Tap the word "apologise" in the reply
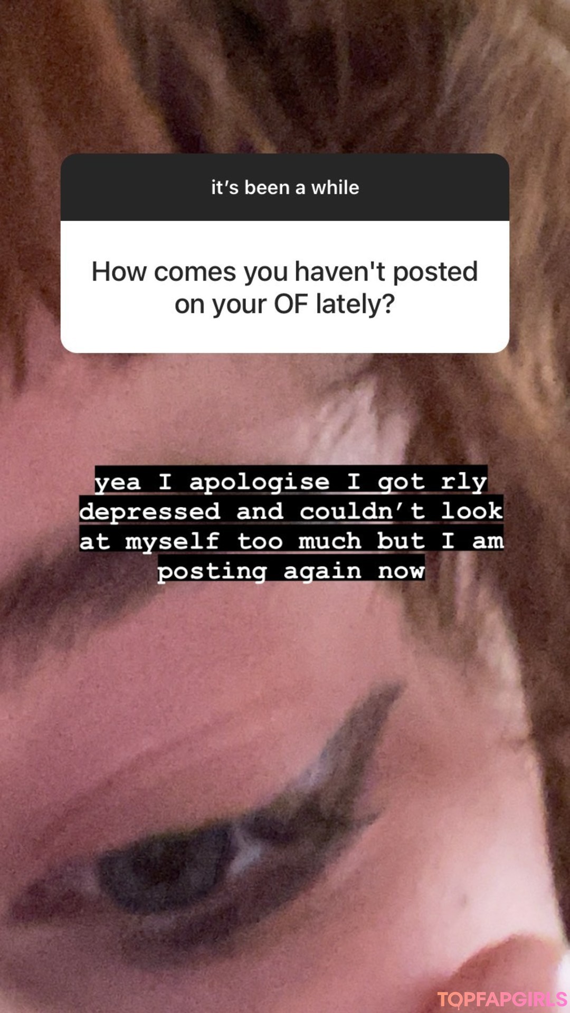This screenshot has width=570, height=1013. 259,482
